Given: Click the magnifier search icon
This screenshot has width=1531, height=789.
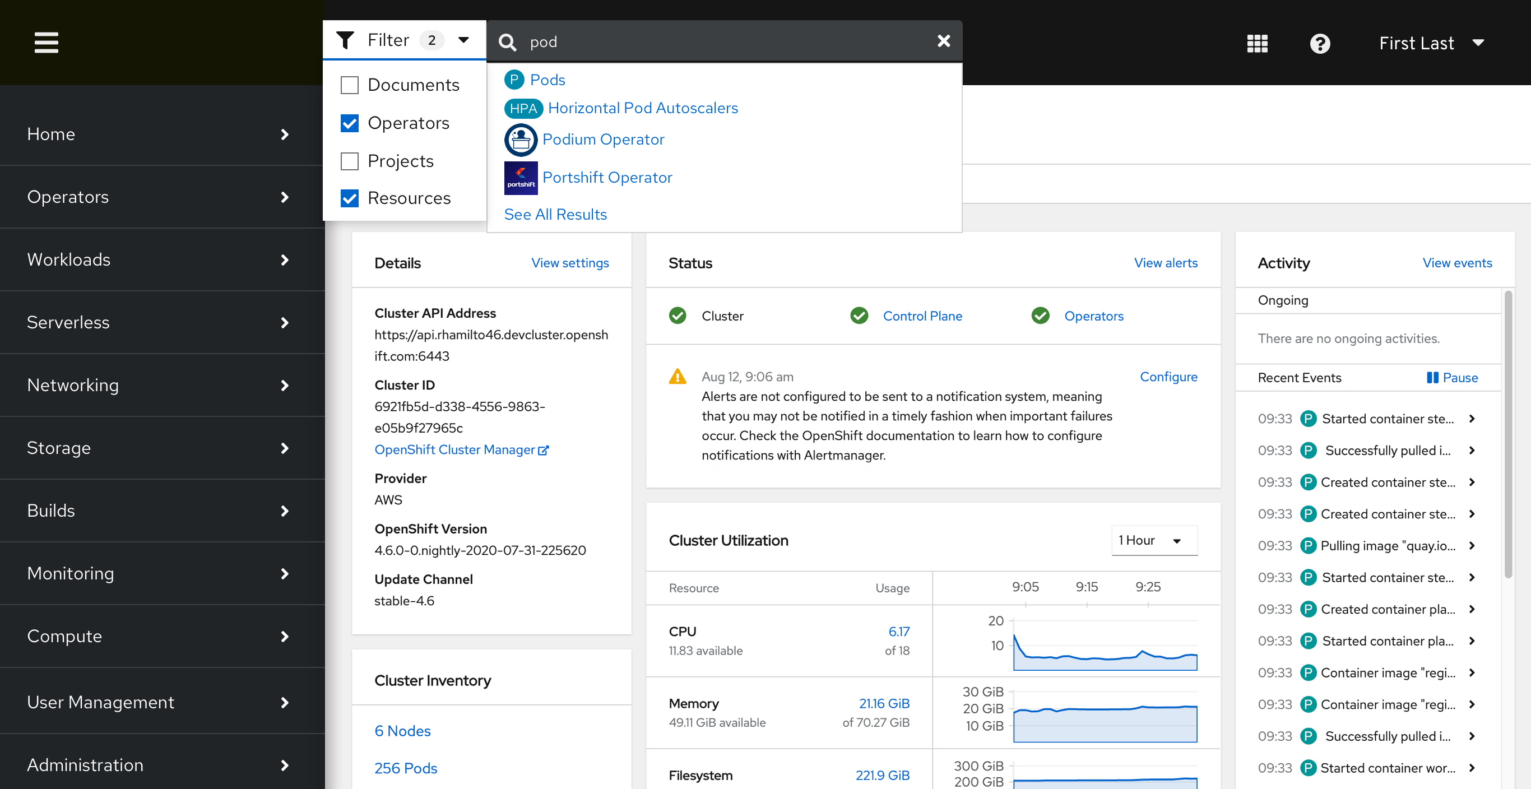Looking at the screenshot, I should click(507, 42).
